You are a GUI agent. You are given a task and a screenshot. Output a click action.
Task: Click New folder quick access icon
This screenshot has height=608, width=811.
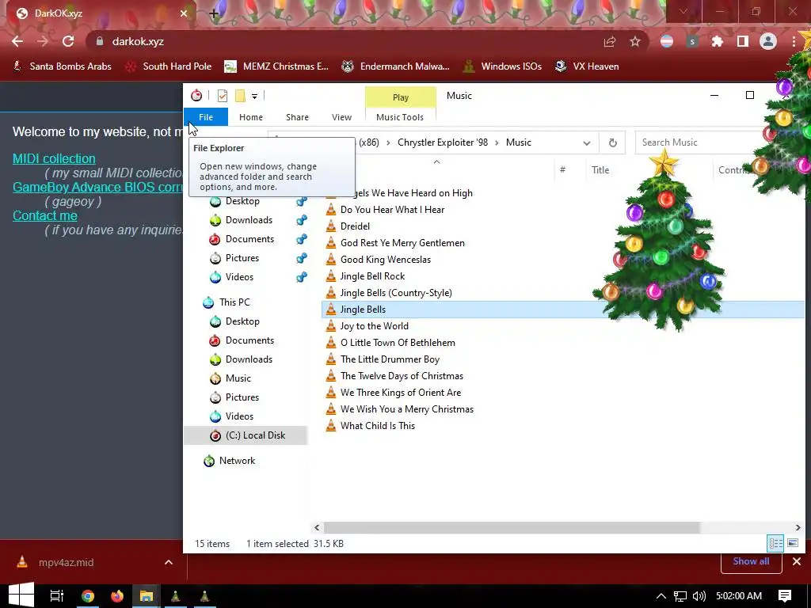[x=240, y=96]
